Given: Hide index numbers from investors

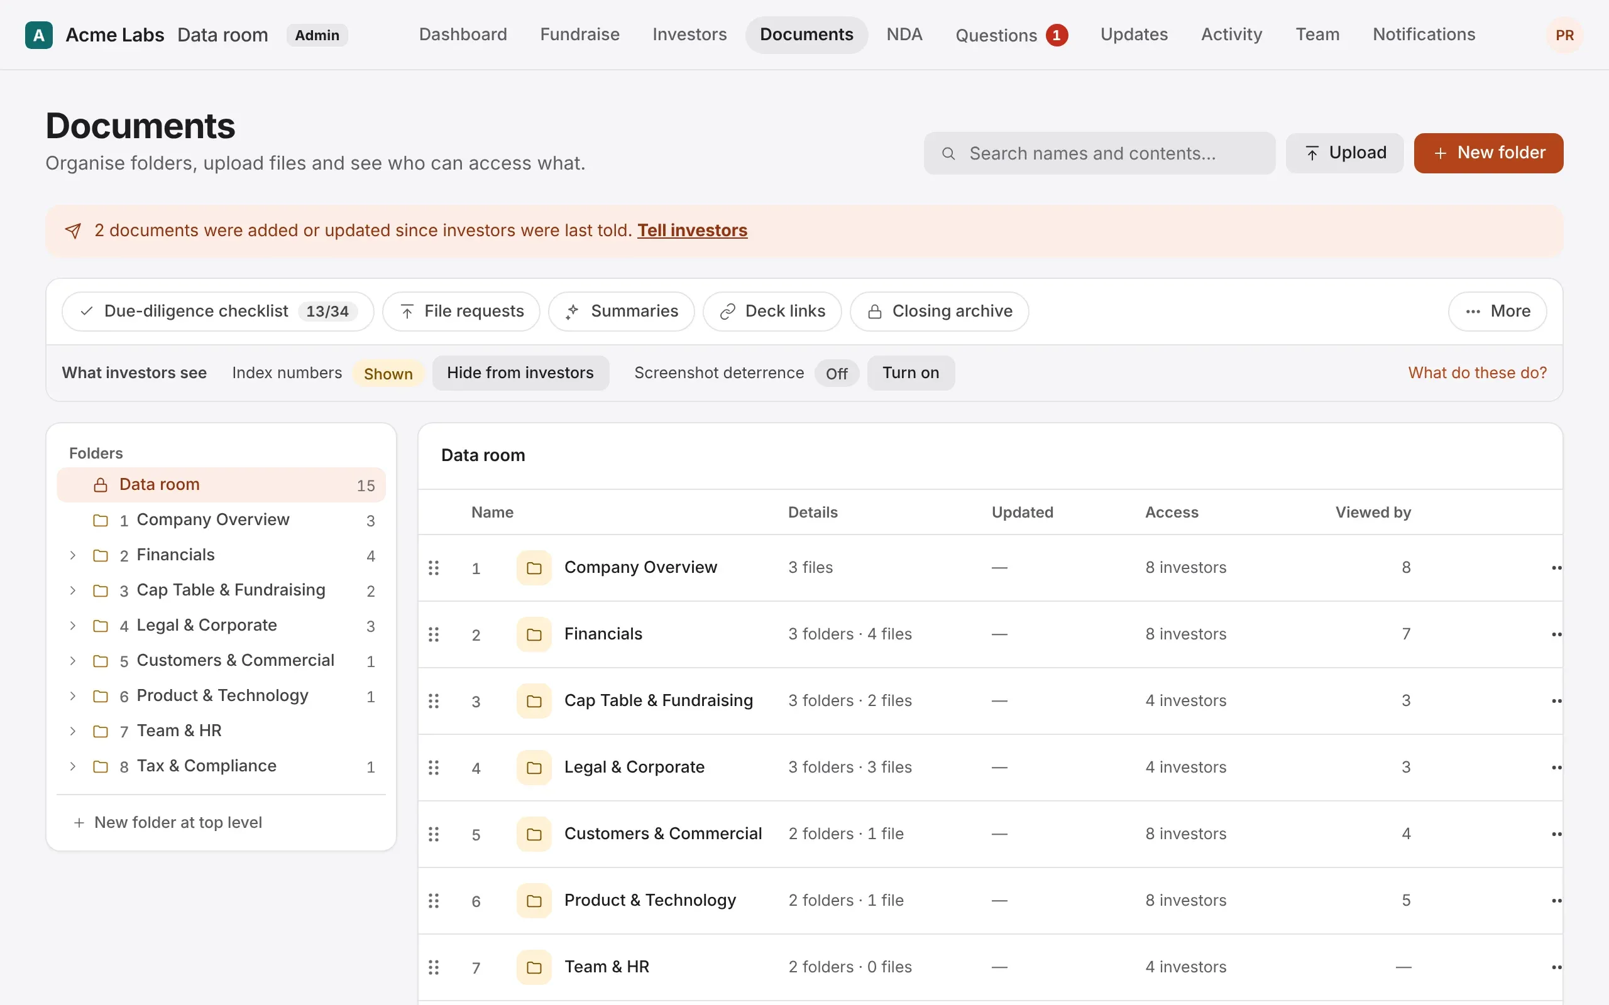Looking at the screenshot, I should 520,373.
